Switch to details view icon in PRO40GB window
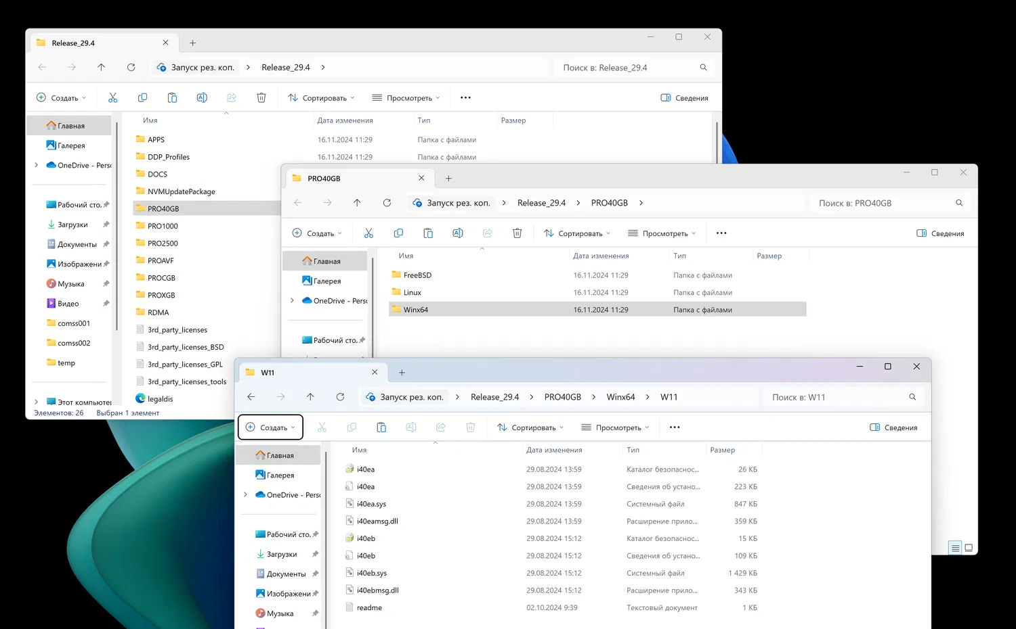Screen dimensions: 1016x629 [x=955, y=548]
